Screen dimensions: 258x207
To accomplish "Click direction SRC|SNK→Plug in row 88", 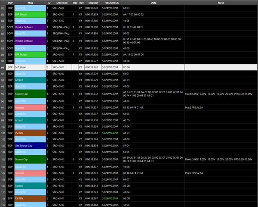I will pos(61,48).
